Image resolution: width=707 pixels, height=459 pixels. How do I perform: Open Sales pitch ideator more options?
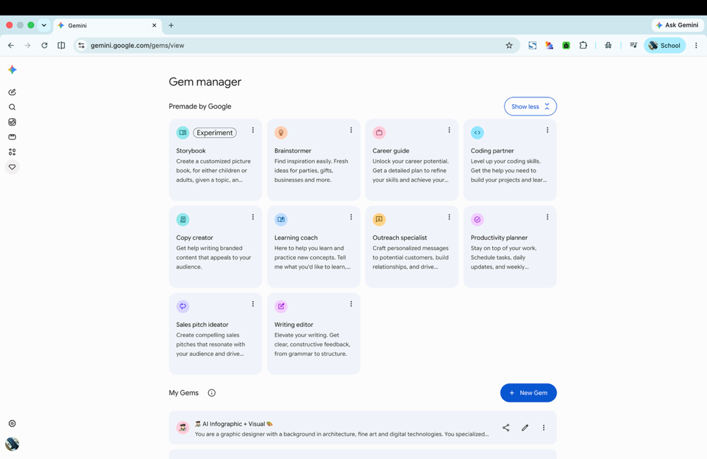[253, 304]
